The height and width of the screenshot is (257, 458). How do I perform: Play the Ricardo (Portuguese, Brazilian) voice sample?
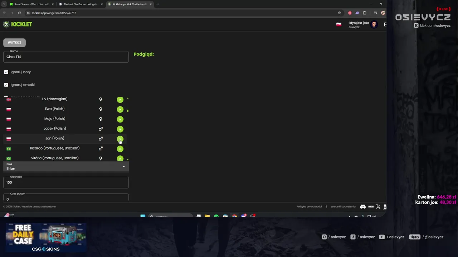click(x=120, y=148)
